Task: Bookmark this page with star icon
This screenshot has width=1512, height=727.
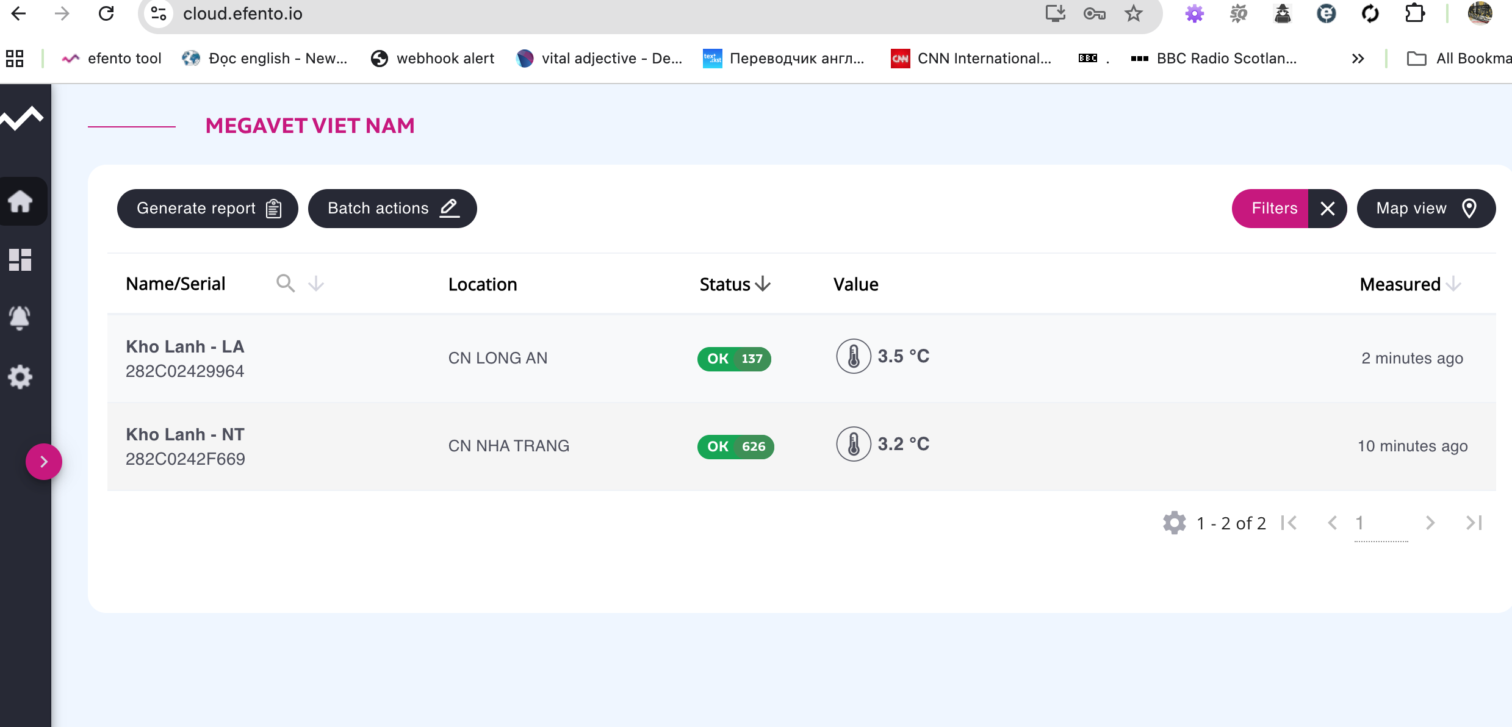Action: pyautogui.click(x=1134, y=13)
